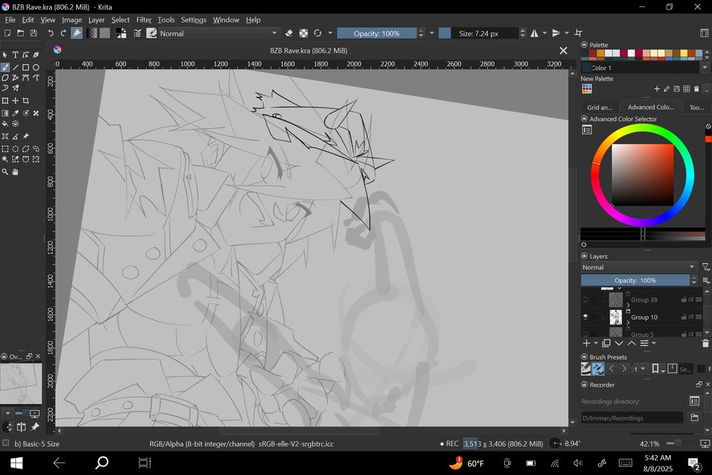This screenshot has width=712, height=475.
Task: Delete the layer with trash icon
Action: tap(705, 343)
